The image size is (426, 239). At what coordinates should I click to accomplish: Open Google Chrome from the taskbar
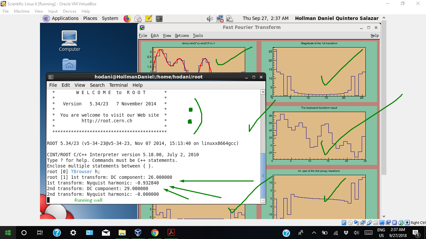tap(155, 233)
